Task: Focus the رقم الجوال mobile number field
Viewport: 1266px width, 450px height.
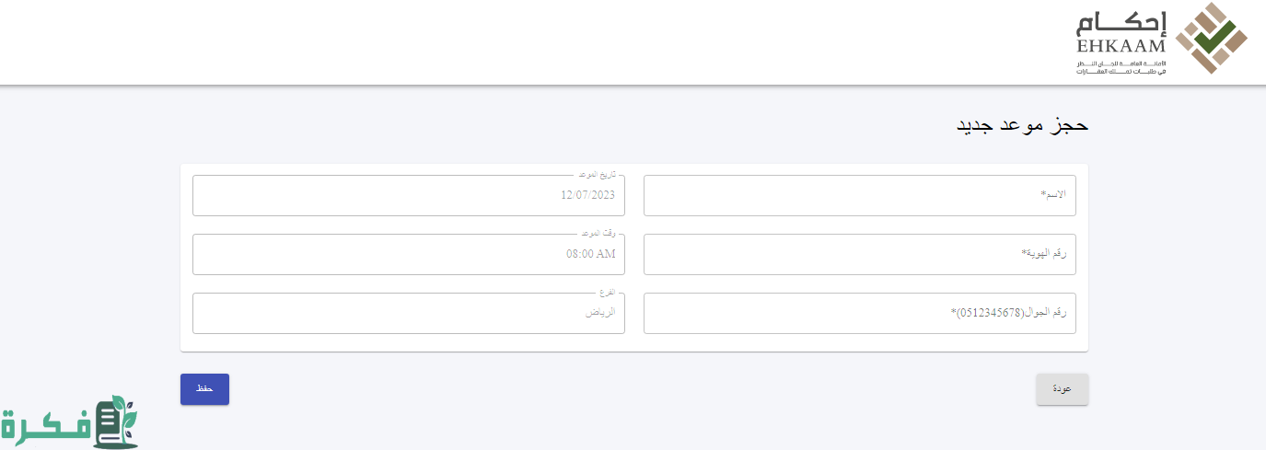Action: tap(860, 313)
